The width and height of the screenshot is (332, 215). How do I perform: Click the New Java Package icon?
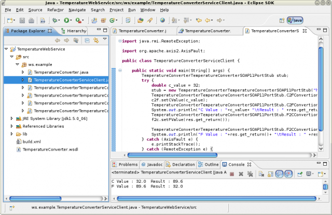pos(103,20)
